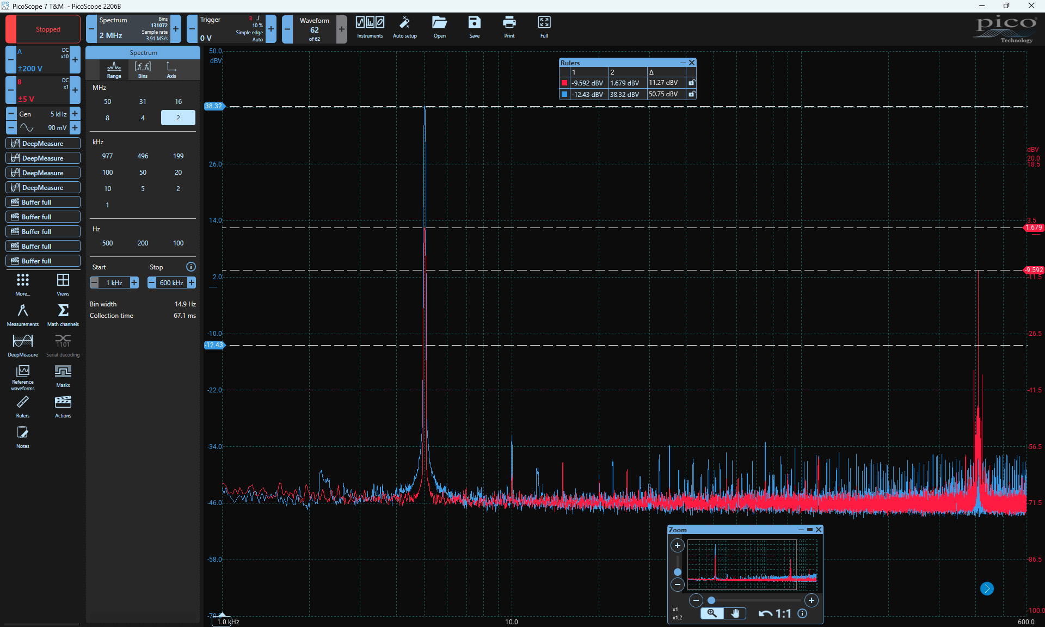Click the 38.32 blue ruler handle
1045x627 pixels.
coord(214,106)
